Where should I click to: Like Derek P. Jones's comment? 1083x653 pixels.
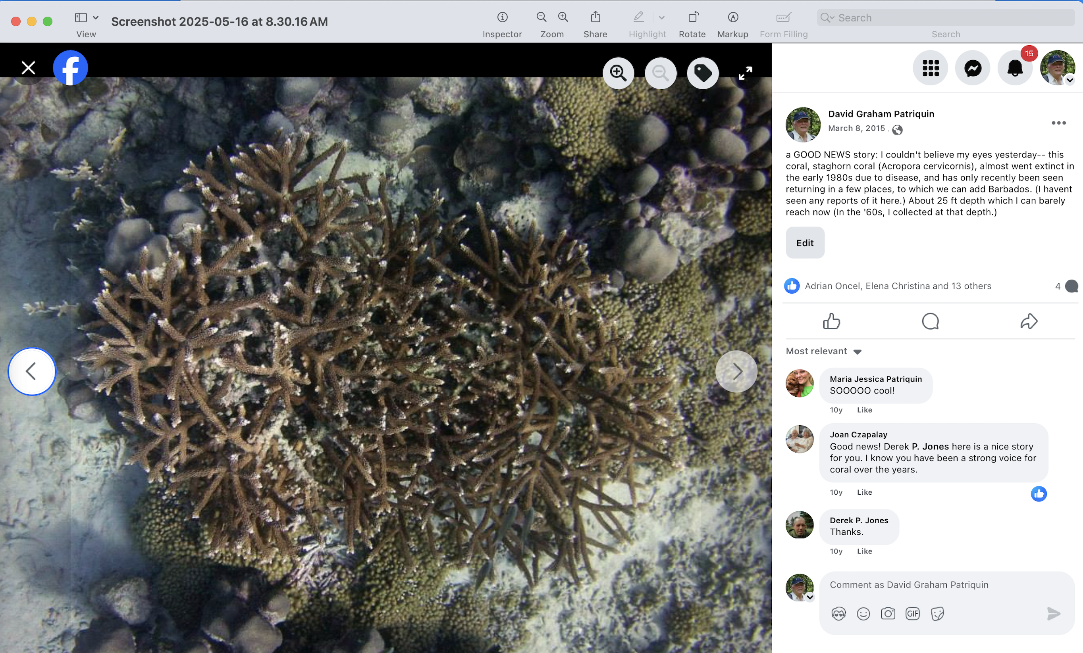pyautogui.click(x=864, y=551)
